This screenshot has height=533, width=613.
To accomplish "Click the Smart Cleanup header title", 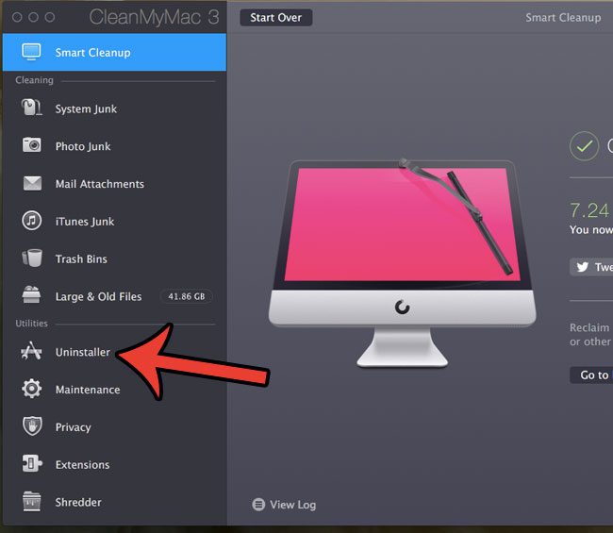I will point(563,17).
